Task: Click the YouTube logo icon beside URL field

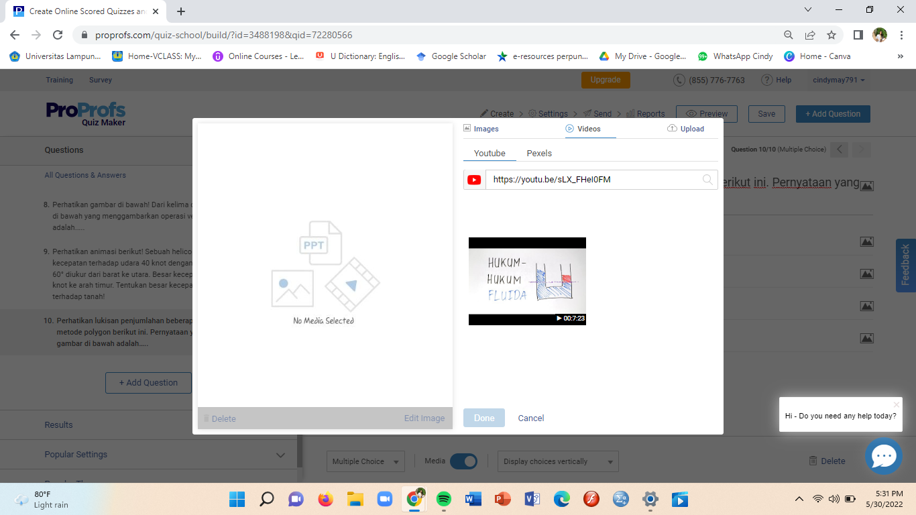Action: tap(474, 180)
